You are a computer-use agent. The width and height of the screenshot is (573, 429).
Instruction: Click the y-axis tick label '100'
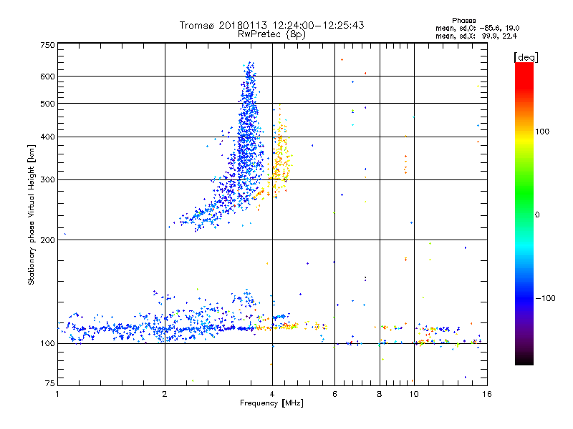(x=47, y=343)
